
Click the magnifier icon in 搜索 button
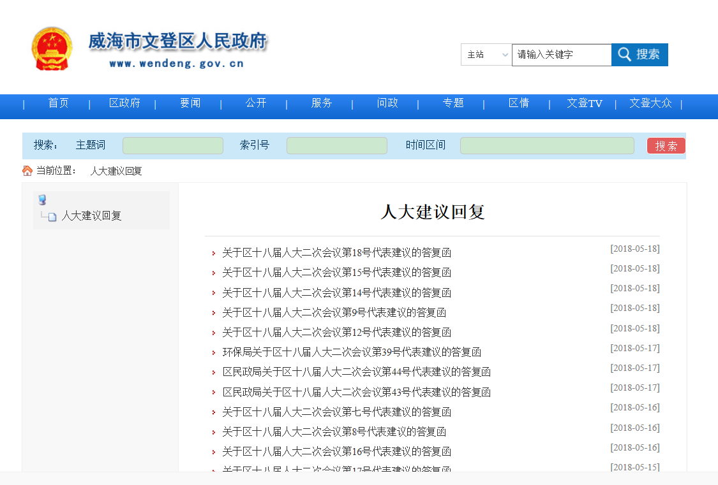(x=624, y=55)
